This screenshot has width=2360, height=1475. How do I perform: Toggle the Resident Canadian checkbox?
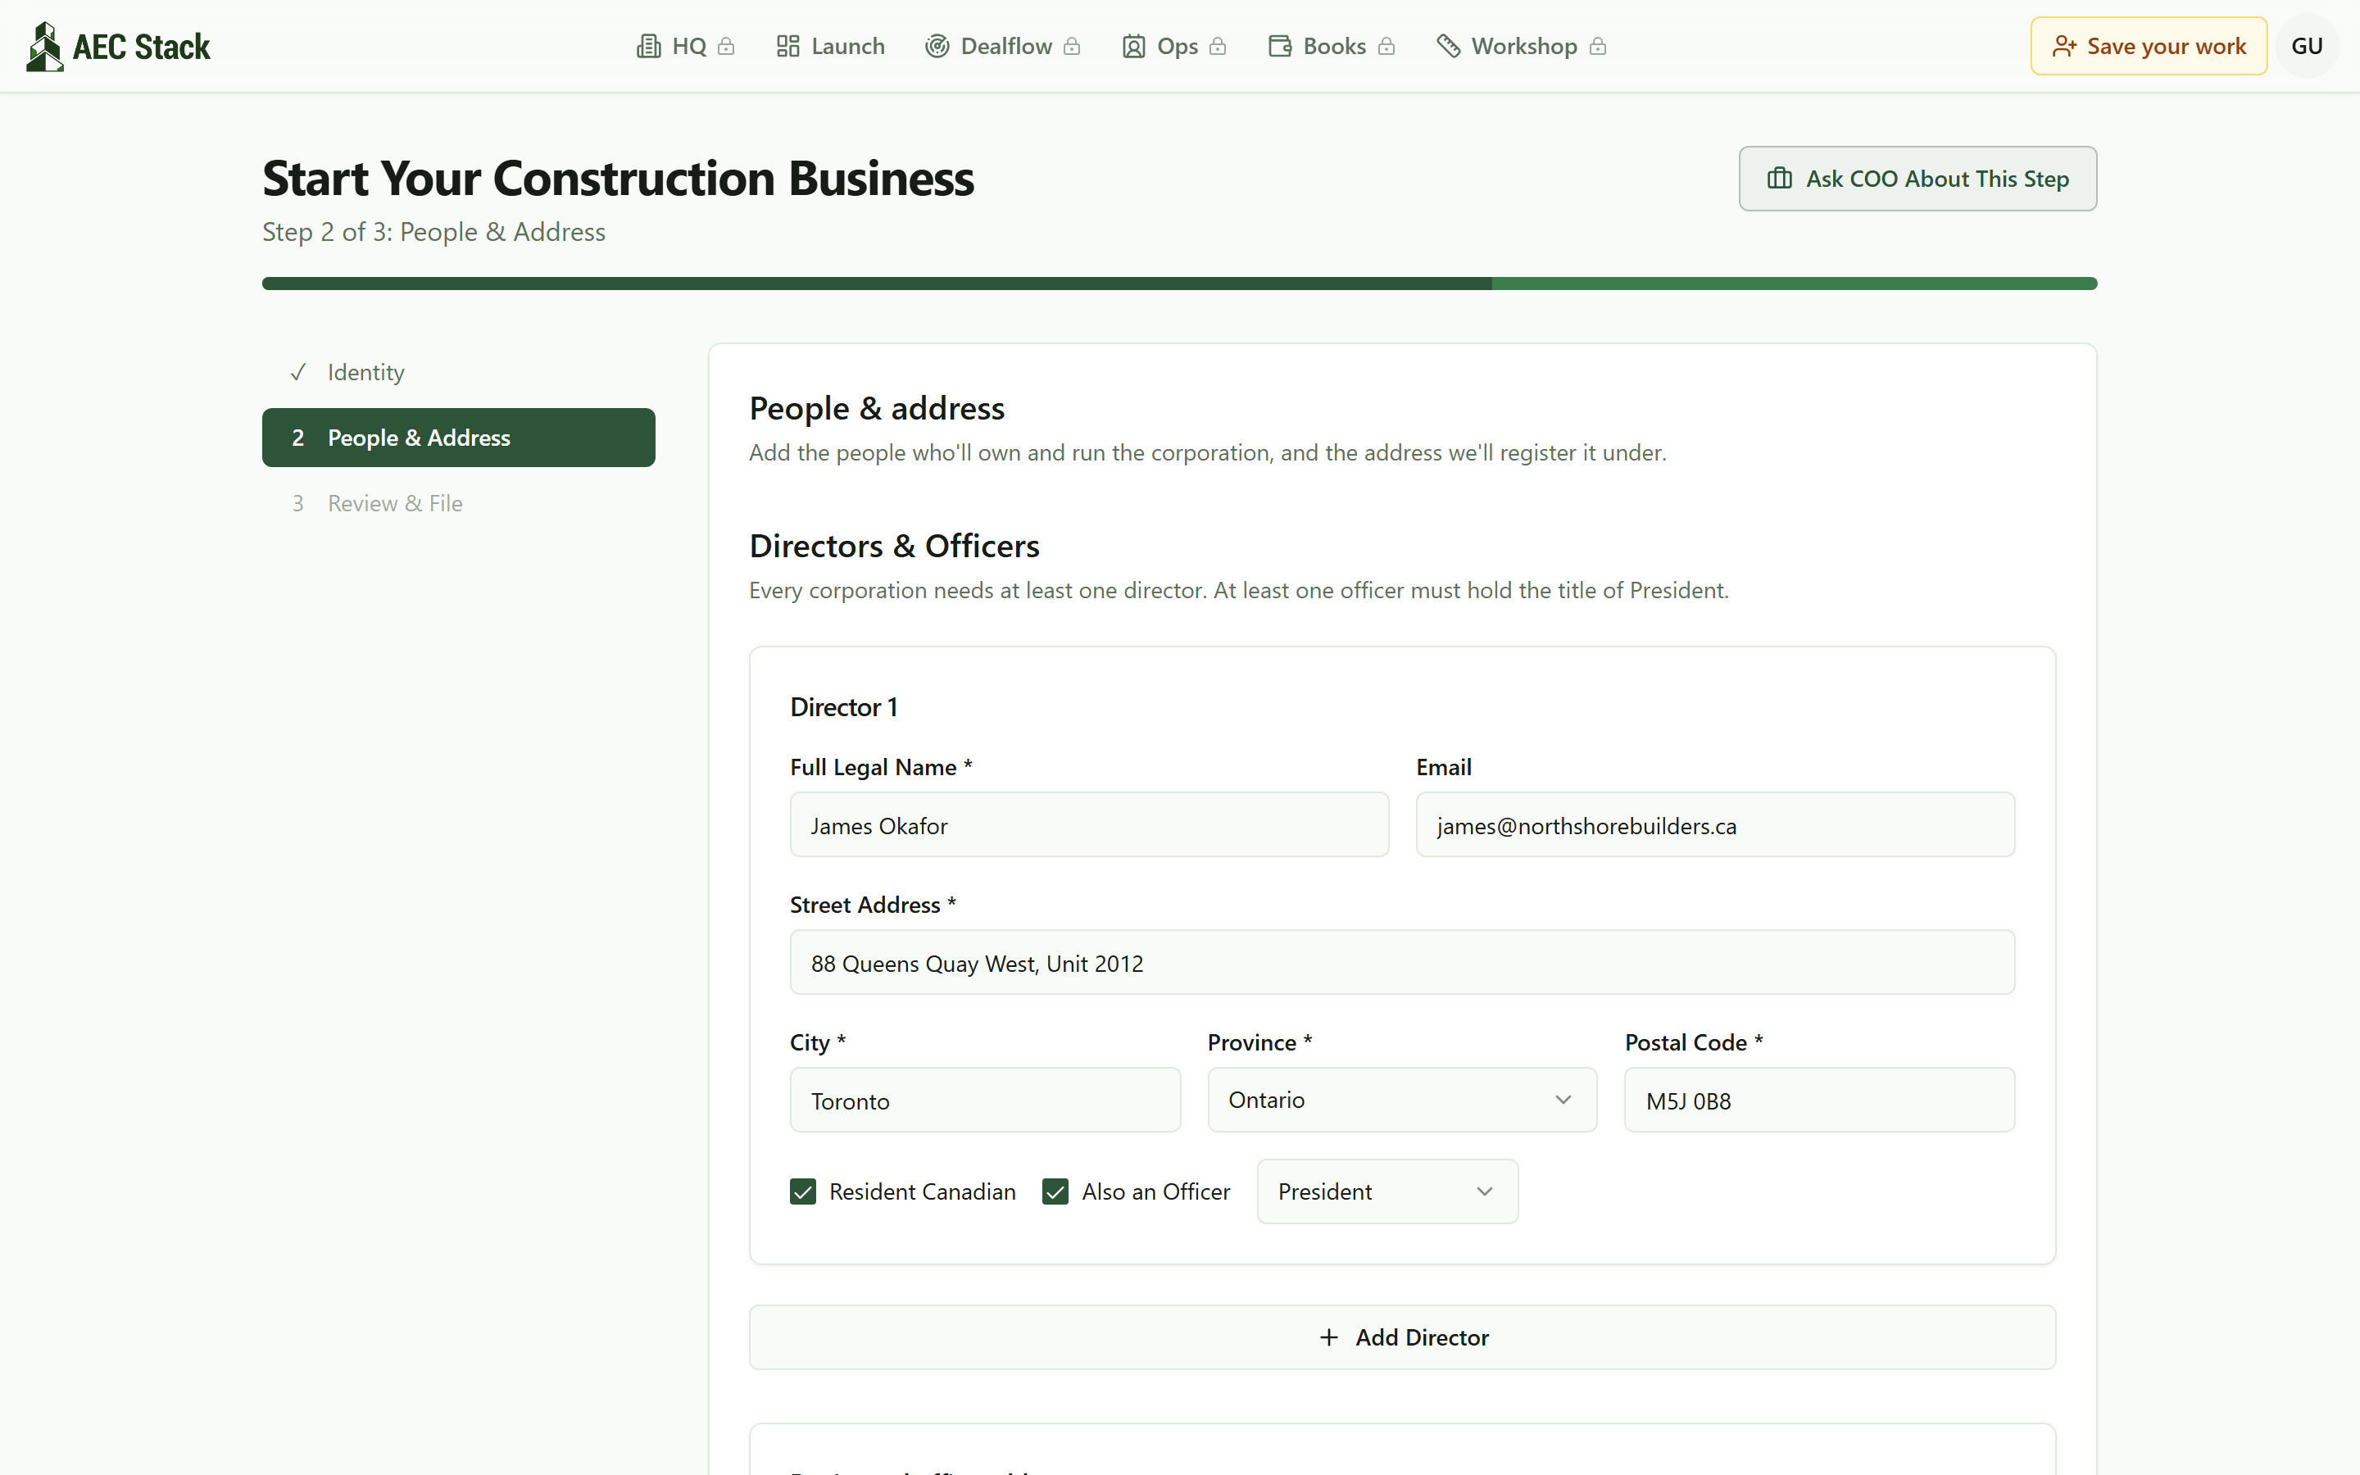pos(802,1191)
